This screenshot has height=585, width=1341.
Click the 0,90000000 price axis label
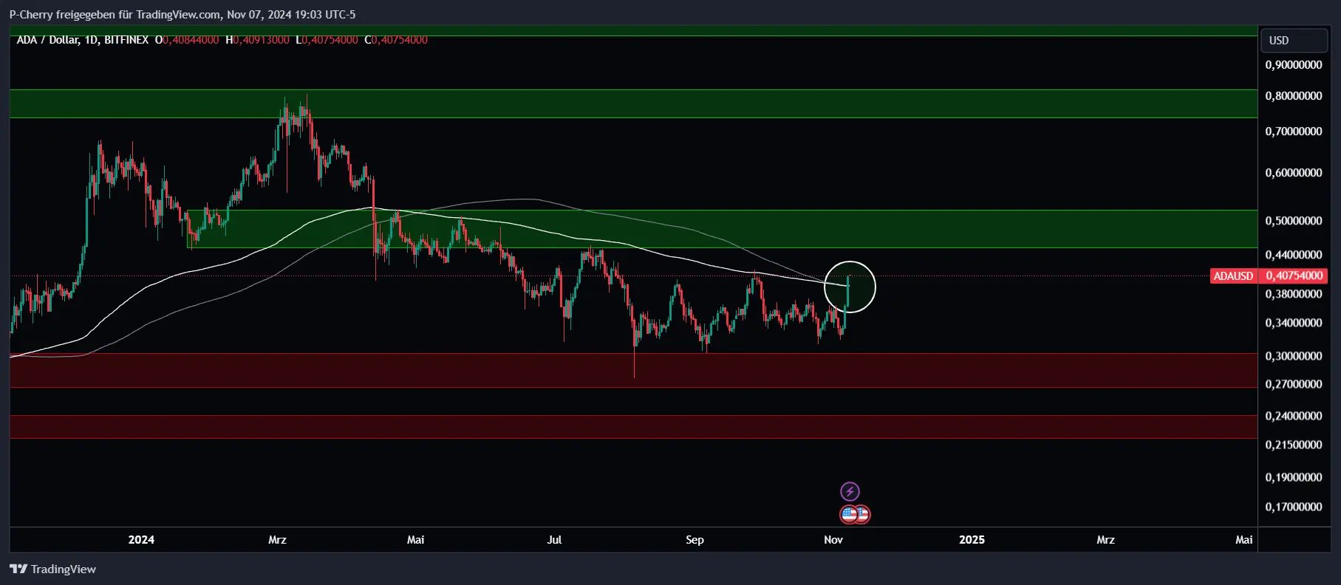coord(1294,65)
